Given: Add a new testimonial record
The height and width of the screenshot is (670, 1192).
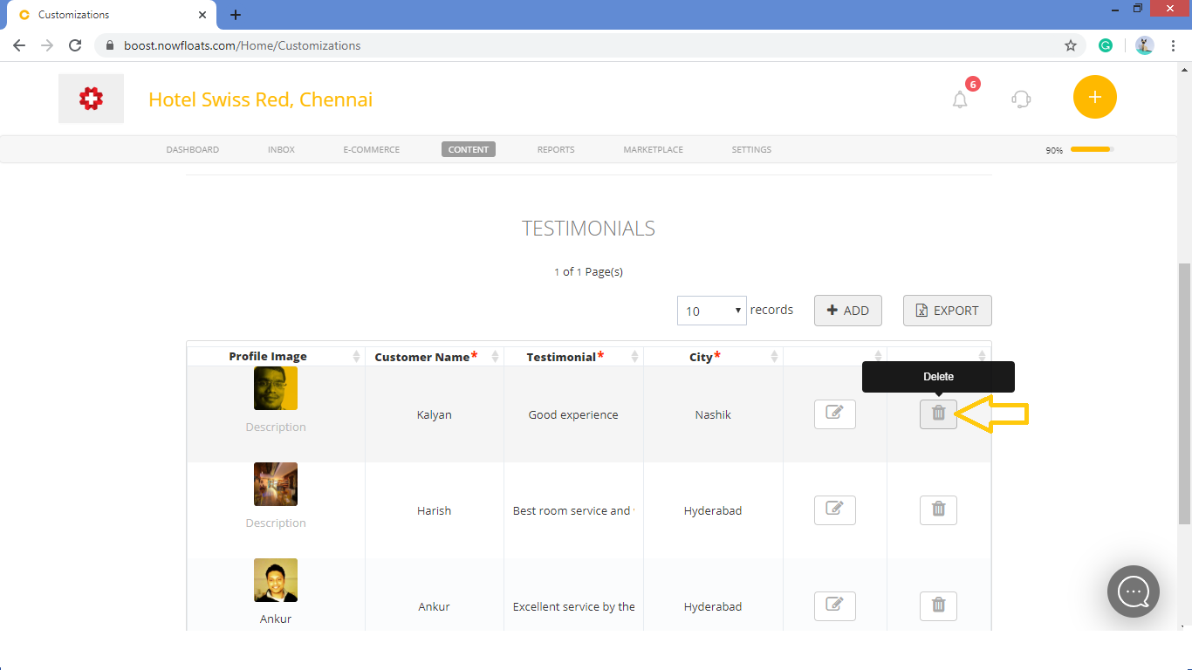Looking at the screenshot, I should [x=848, y=311].
